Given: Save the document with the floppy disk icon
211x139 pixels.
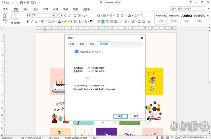Looking at the screenshot, I should coord(21,2).
